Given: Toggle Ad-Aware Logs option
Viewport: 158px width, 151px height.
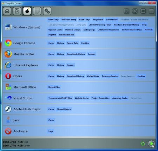Looking at the screenshot, I should coord(51,131).
